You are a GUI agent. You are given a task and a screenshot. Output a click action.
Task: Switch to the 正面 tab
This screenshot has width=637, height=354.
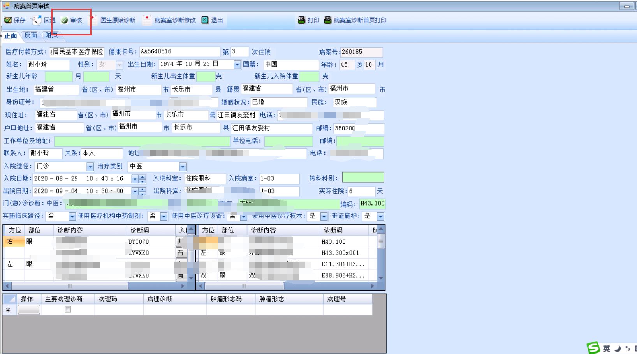(x=11, y=35)
